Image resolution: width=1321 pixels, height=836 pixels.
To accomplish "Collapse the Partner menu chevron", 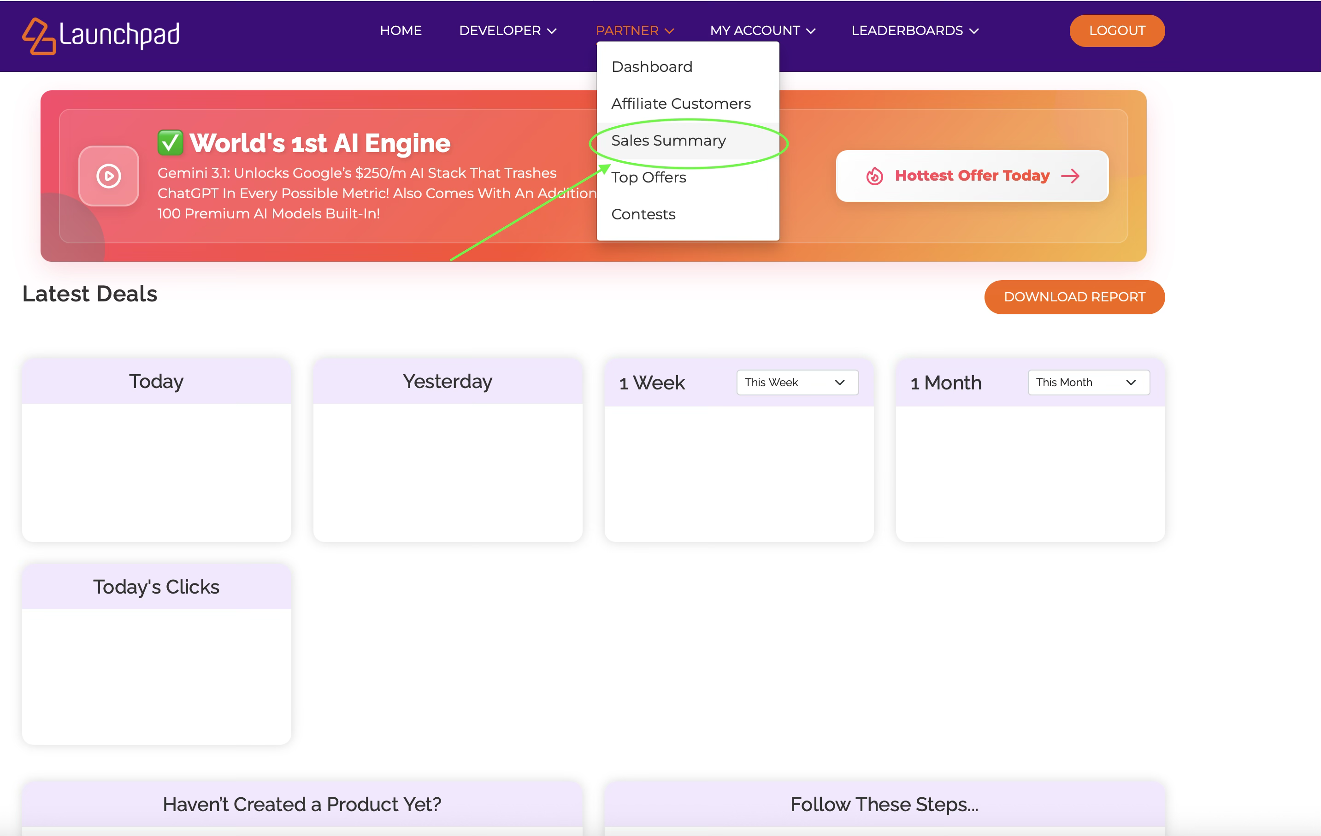I will pos(669,31).
